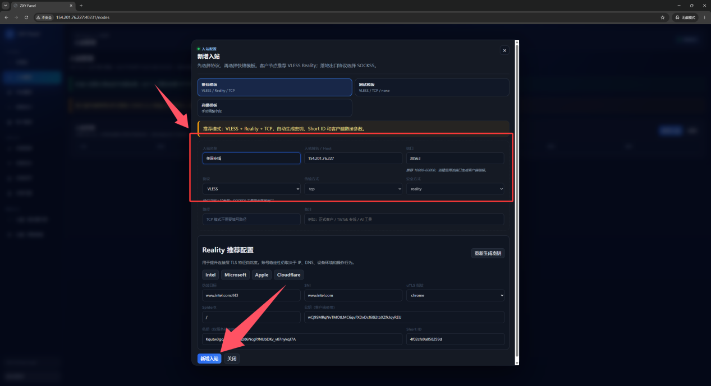
Task: Click the remark field with TikTok placeholder
Action: tap(404, 219)
